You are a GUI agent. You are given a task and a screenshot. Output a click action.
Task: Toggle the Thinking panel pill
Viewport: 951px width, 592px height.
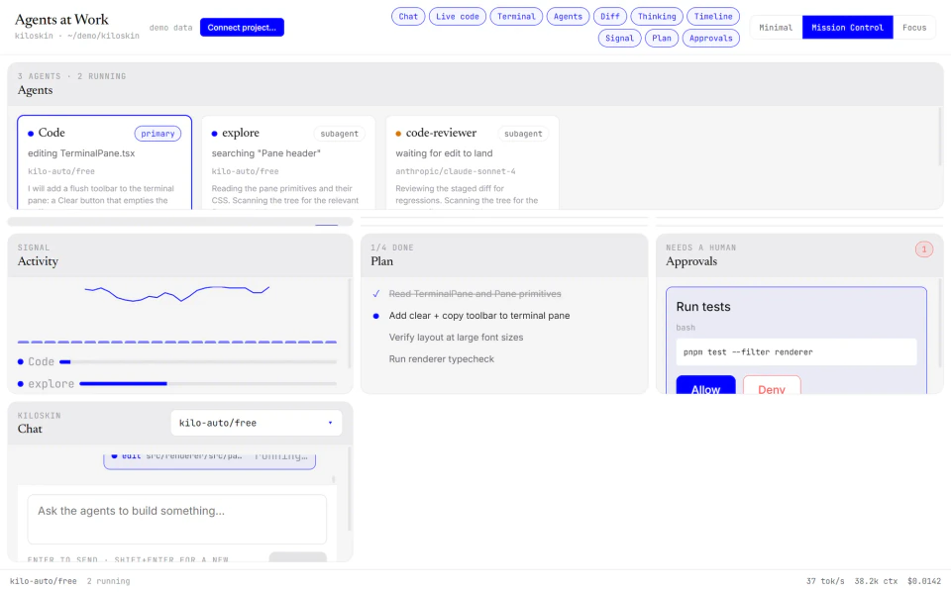click(657, 17)
